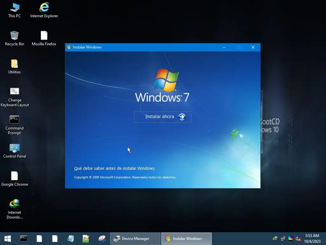Switch to Device Manager taskbar button

click(135, 239)
